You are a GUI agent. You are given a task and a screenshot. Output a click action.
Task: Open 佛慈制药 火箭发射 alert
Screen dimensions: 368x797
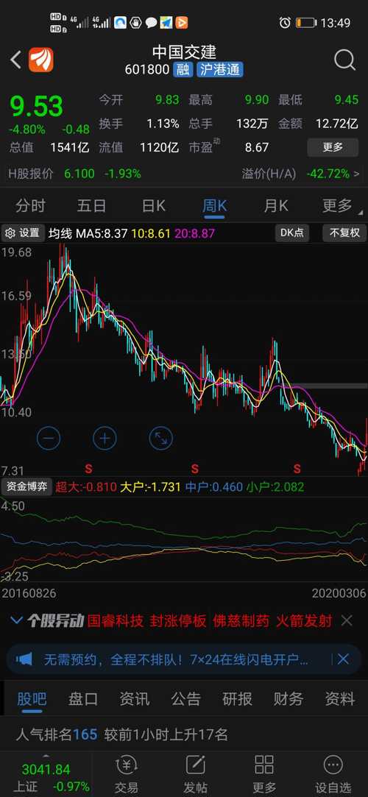coord(272,620)
